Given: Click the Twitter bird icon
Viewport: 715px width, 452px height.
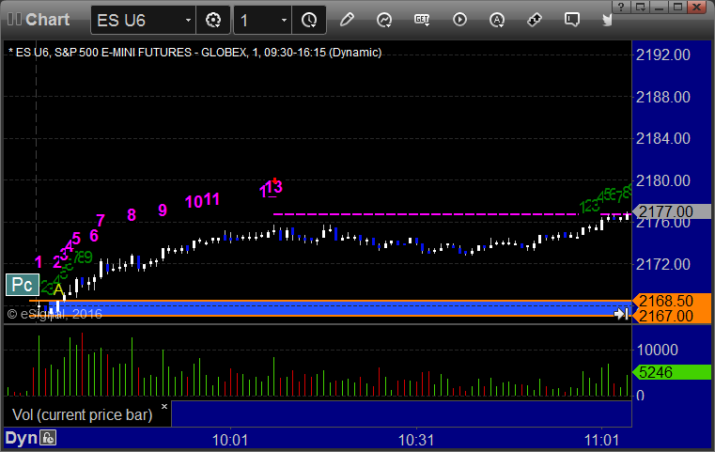Looking at the screenshot, I should pos(608,19).
